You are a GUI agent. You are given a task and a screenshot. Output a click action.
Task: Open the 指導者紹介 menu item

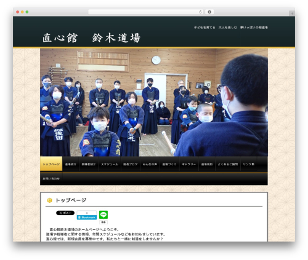[89, 164]
